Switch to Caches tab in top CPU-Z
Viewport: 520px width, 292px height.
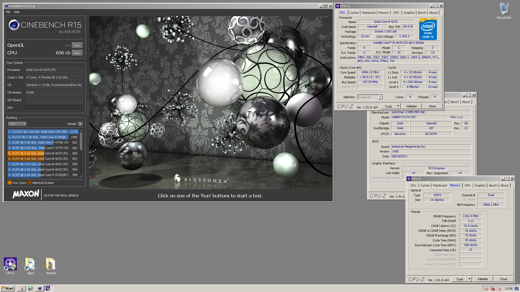pyautogui.click(x=354, y=13)
